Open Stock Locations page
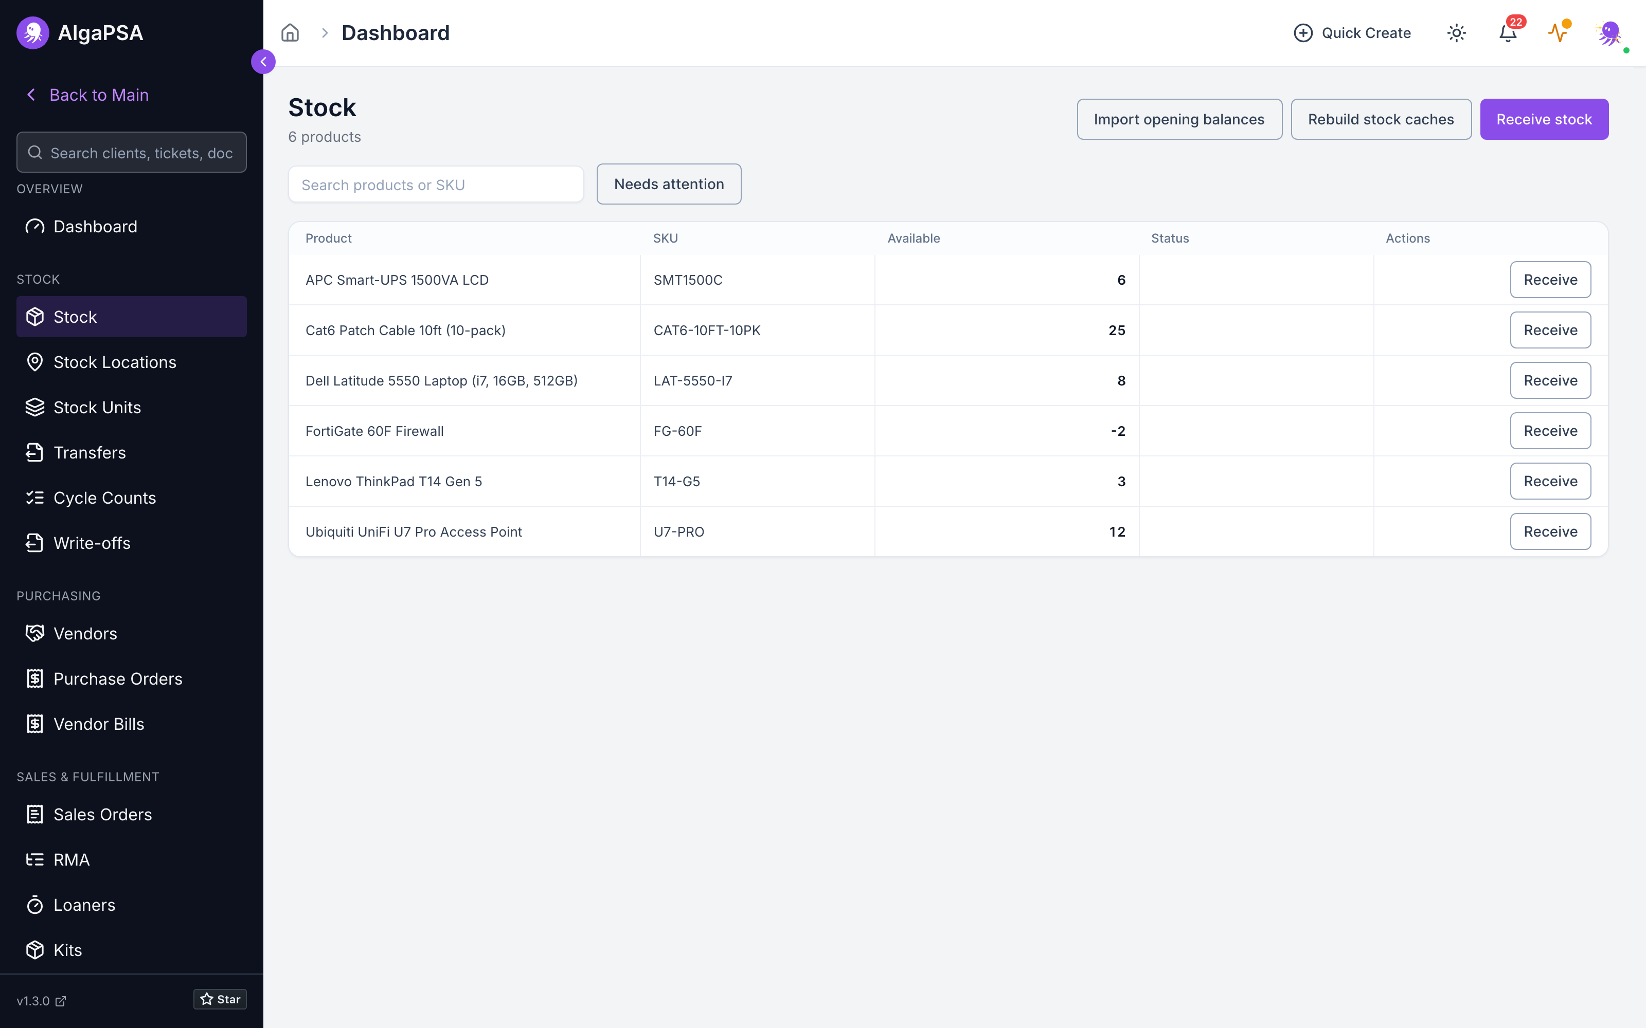This screenshot has width=1646, height=1028. tap(131, 362)
